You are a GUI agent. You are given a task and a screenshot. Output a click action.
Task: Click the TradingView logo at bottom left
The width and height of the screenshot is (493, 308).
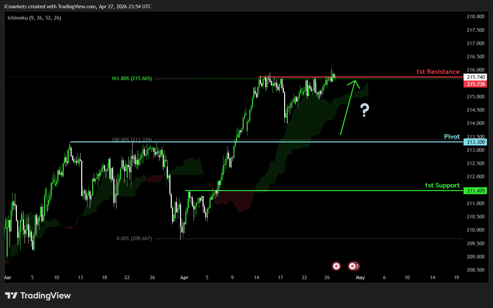pos(38,295)
